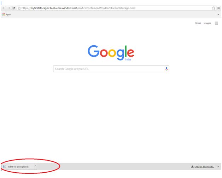The height and width of the screenshot is (178, 222).
Task: Open downloaded Word file storage.docx
Action: [18, 167]
